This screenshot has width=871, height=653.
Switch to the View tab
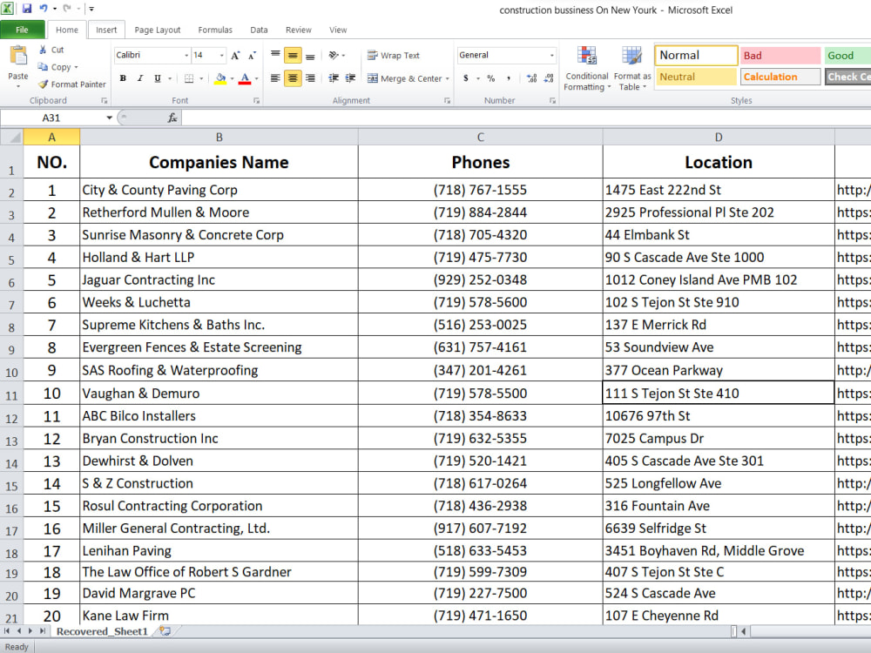(338, 30)
